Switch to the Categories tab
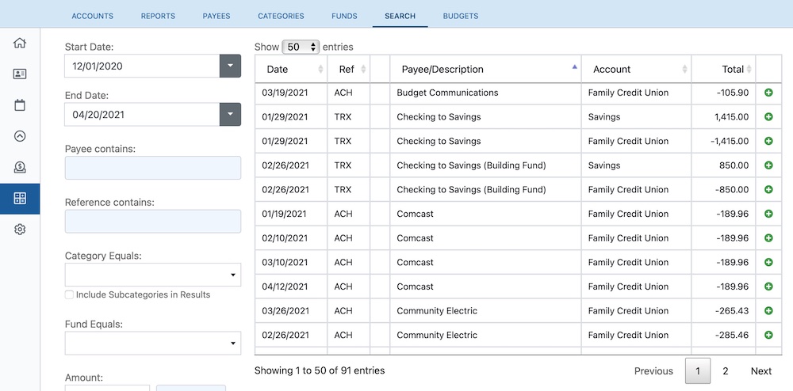Image resolution: width=793 pixels, height=391 pixels. pos(282,16)
